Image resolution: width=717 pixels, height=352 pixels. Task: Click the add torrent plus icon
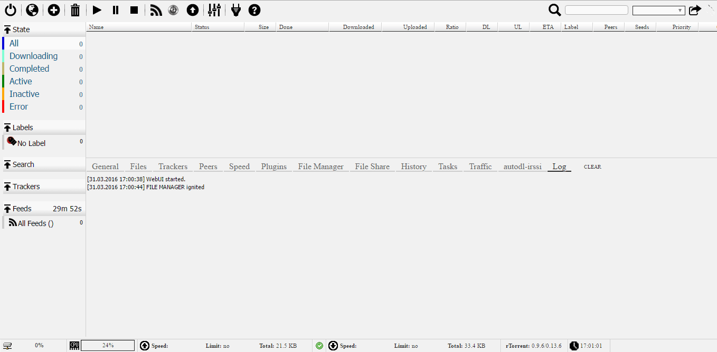tap(54, 10)
